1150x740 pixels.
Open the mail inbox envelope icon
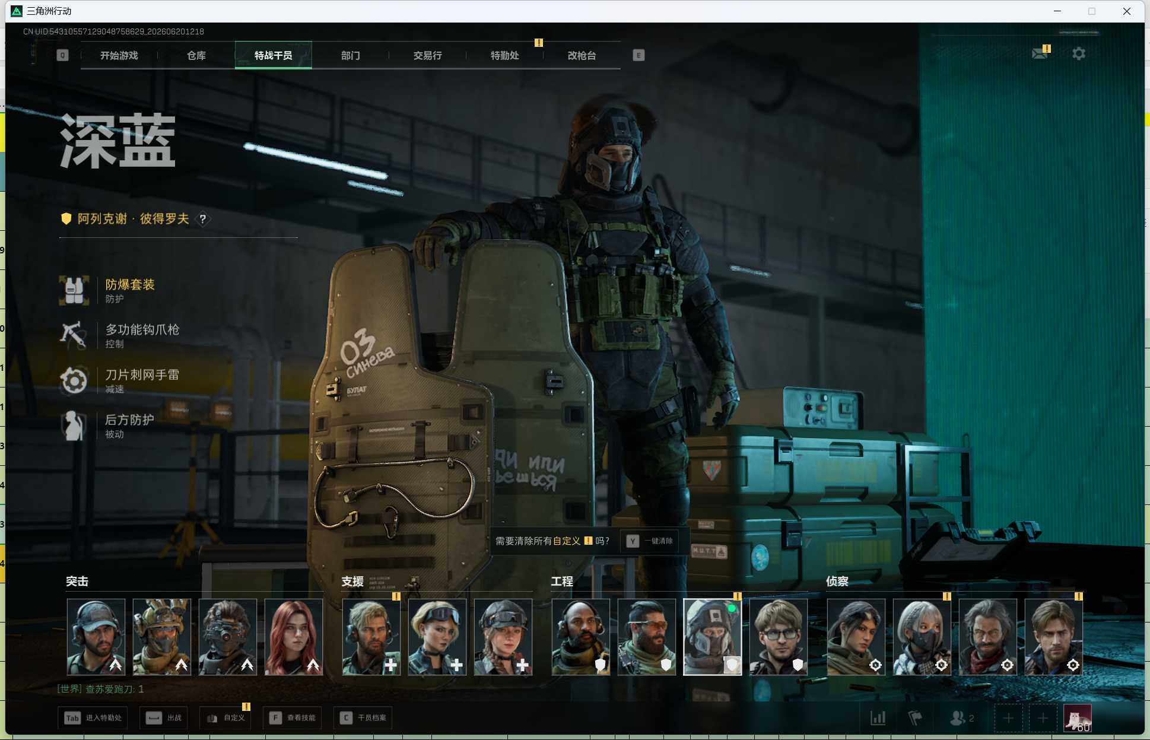(1039, 54)
